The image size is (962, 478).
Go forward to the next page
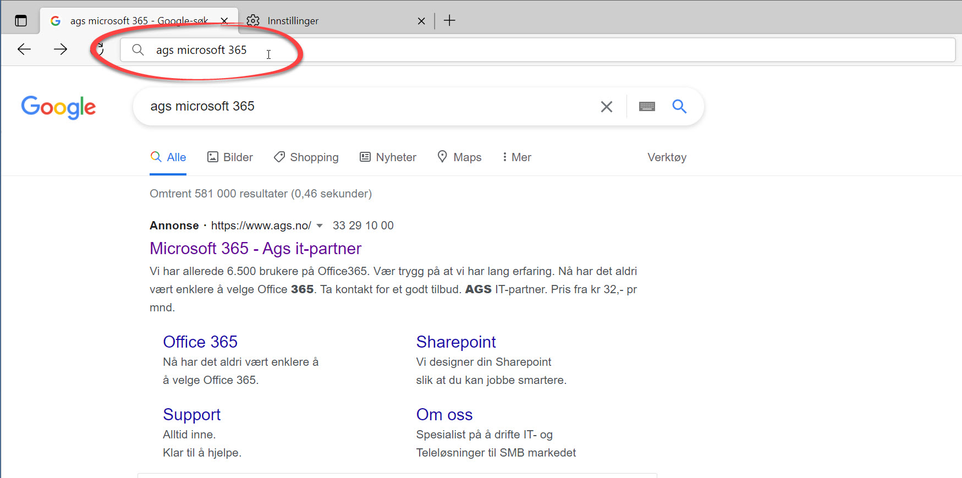[61, 50]
